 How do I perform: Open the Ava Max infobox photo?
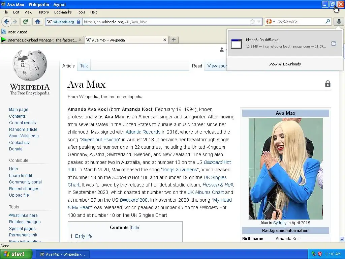click(x=286, y=169)
